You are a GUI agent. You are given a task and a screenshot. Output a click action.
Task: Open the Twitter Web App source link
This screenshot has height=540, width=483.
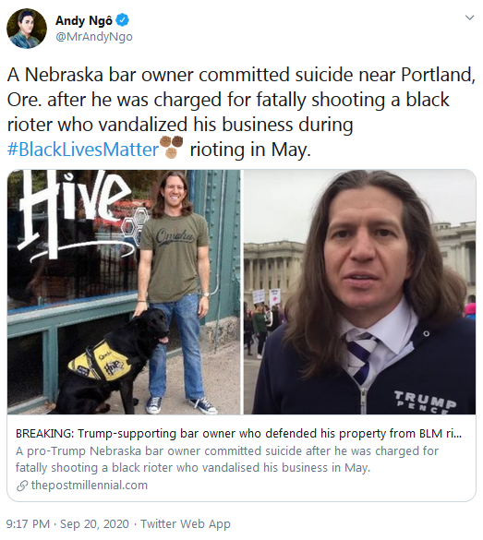(x=186, y=523)
